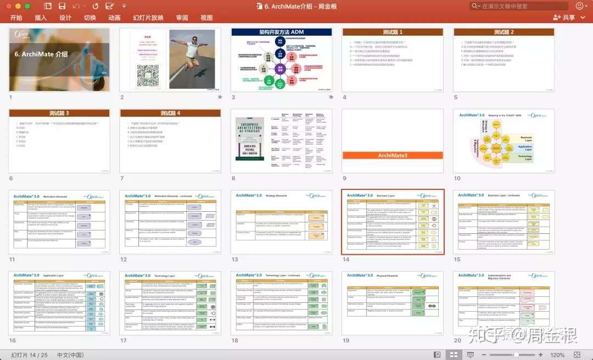Viewport: 593px width, 360px height.
Task: Select slide 1 titled 6. ArchiMate 介绍
Action: click(x=59, y=60)
